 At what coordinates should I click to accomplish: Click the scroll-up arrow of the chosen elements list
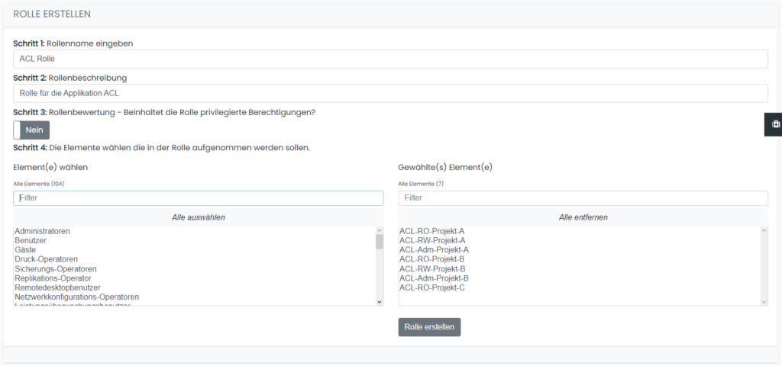pos(764,231)
